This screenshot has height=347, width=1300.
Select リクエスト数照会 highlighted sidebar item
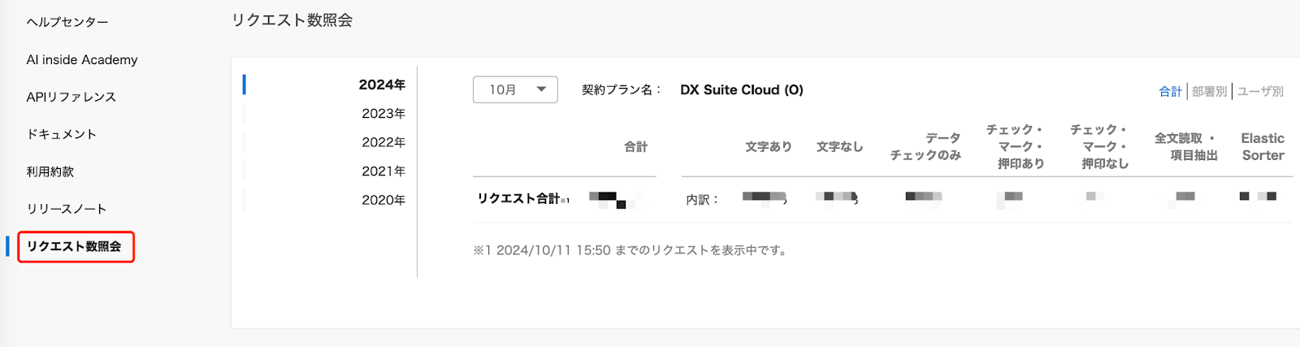coord(75,246)
